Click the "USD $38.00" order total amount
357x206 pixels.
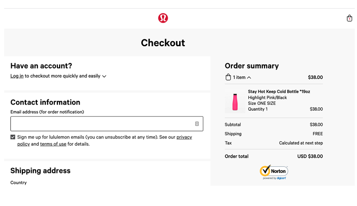(x=310, y=156)
